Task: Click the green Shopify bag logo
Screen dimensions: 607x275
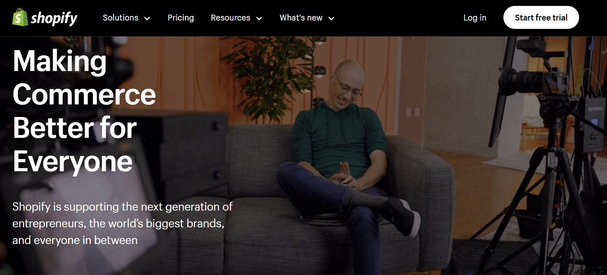Action: tap(19, 17)
